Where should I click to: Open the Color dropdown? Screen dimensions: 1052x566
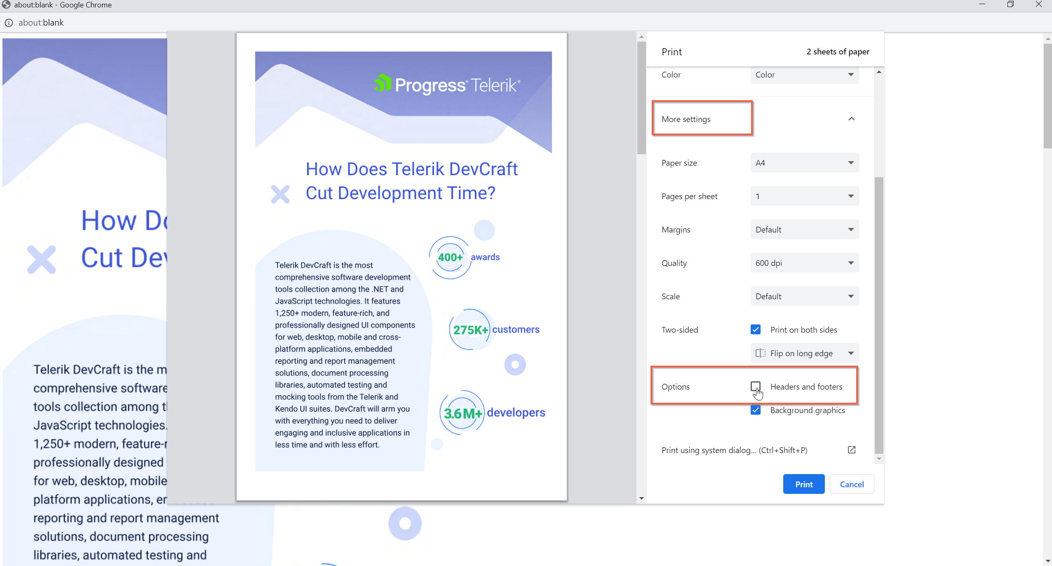tap(803, 75)
